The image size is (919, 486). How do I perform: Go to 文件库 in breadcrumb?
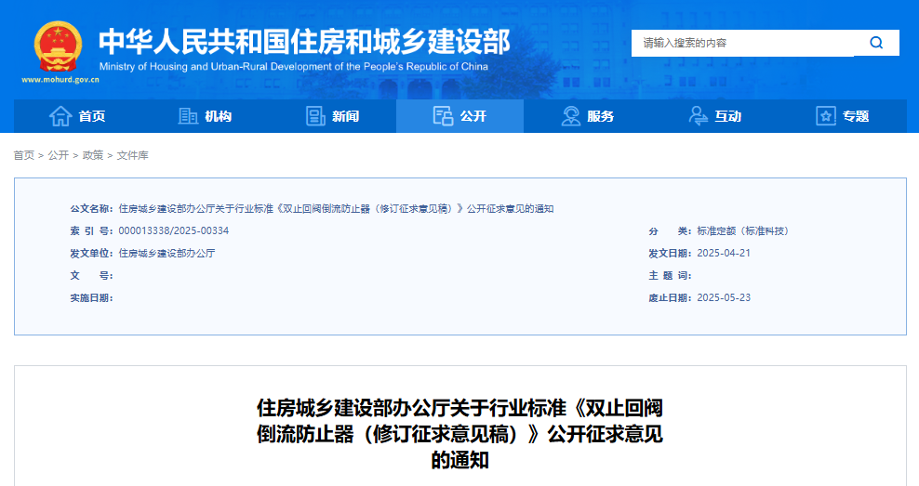point(132,155)
